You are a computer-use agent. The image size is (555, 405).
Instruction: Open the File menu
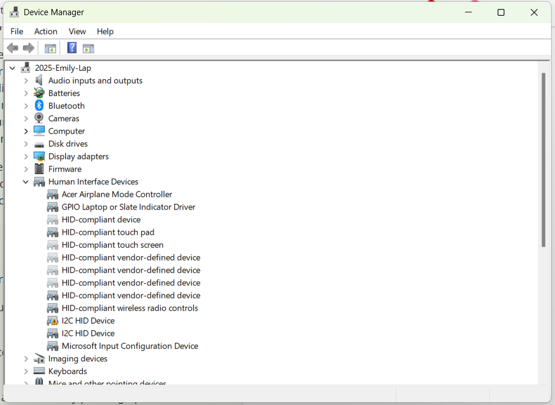coord(17,31)
